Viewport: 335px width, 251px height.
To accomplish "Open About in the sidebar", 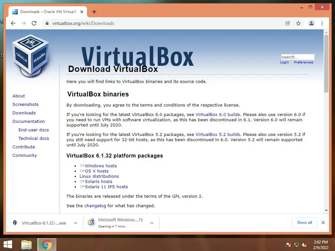I will (19, 96).
